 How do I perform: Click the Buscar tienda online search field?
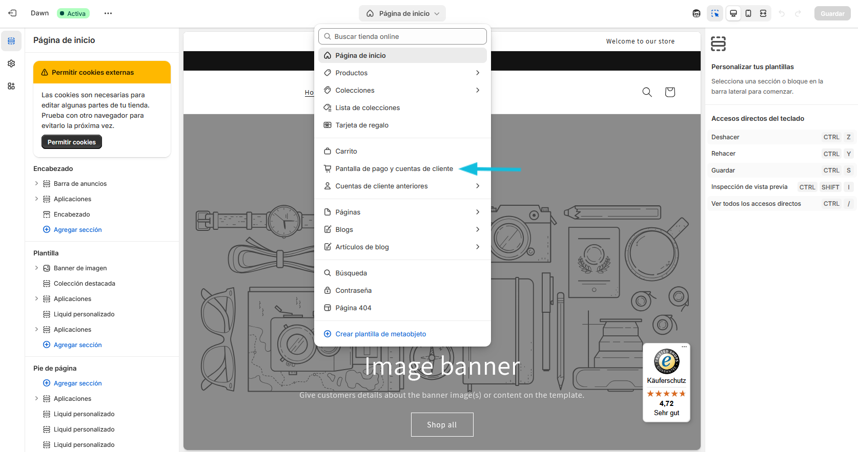coord(402,36)
